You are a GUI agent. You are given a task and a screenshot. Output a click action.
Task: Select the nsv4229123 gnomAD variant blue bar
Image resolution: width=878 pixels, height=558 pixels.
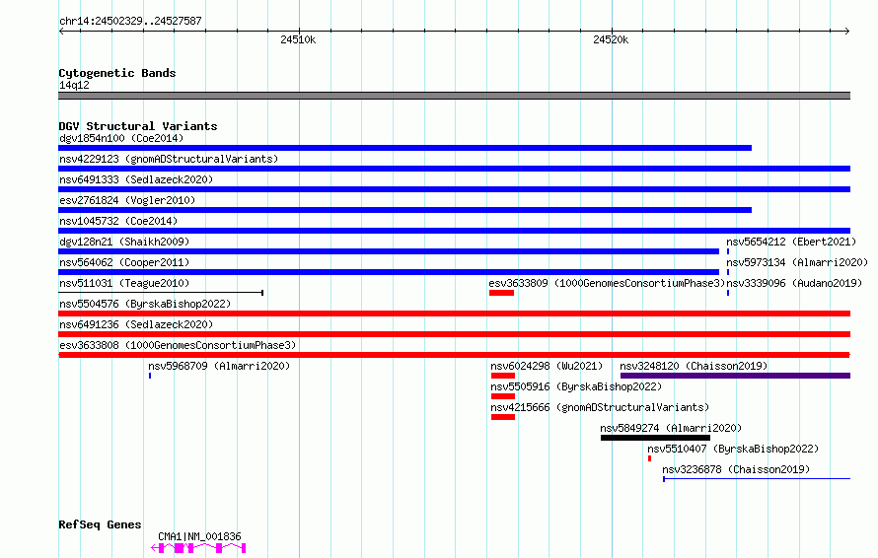pyautogui.click(x=454, y=169)
